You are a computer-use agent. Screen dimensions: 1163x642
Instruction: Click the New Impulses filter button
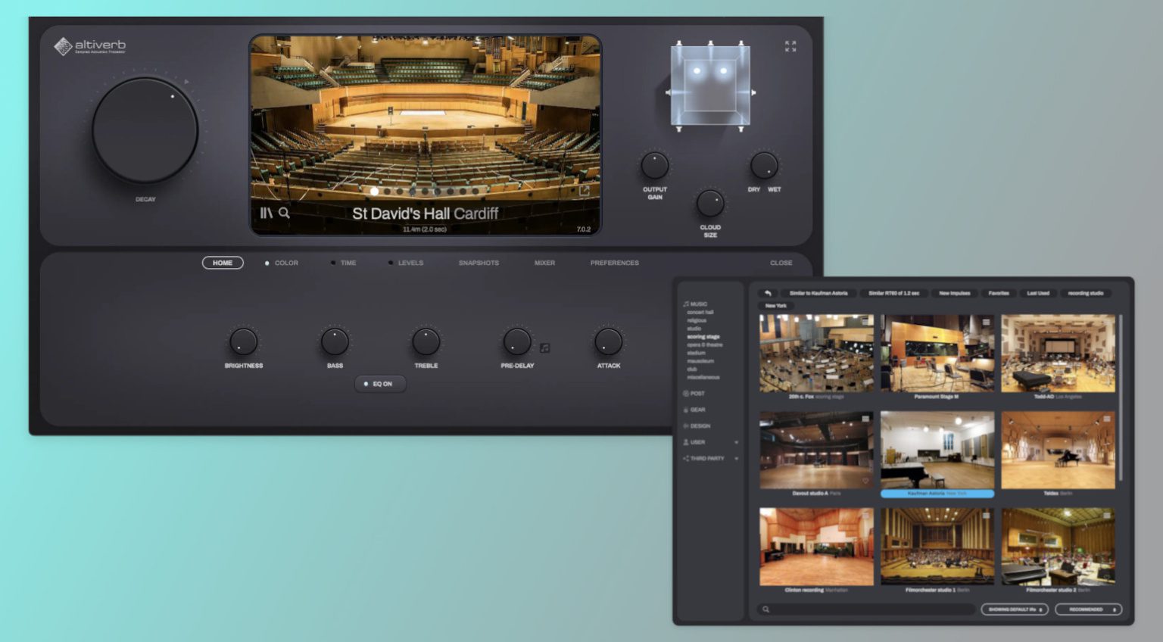pos(955,293)
